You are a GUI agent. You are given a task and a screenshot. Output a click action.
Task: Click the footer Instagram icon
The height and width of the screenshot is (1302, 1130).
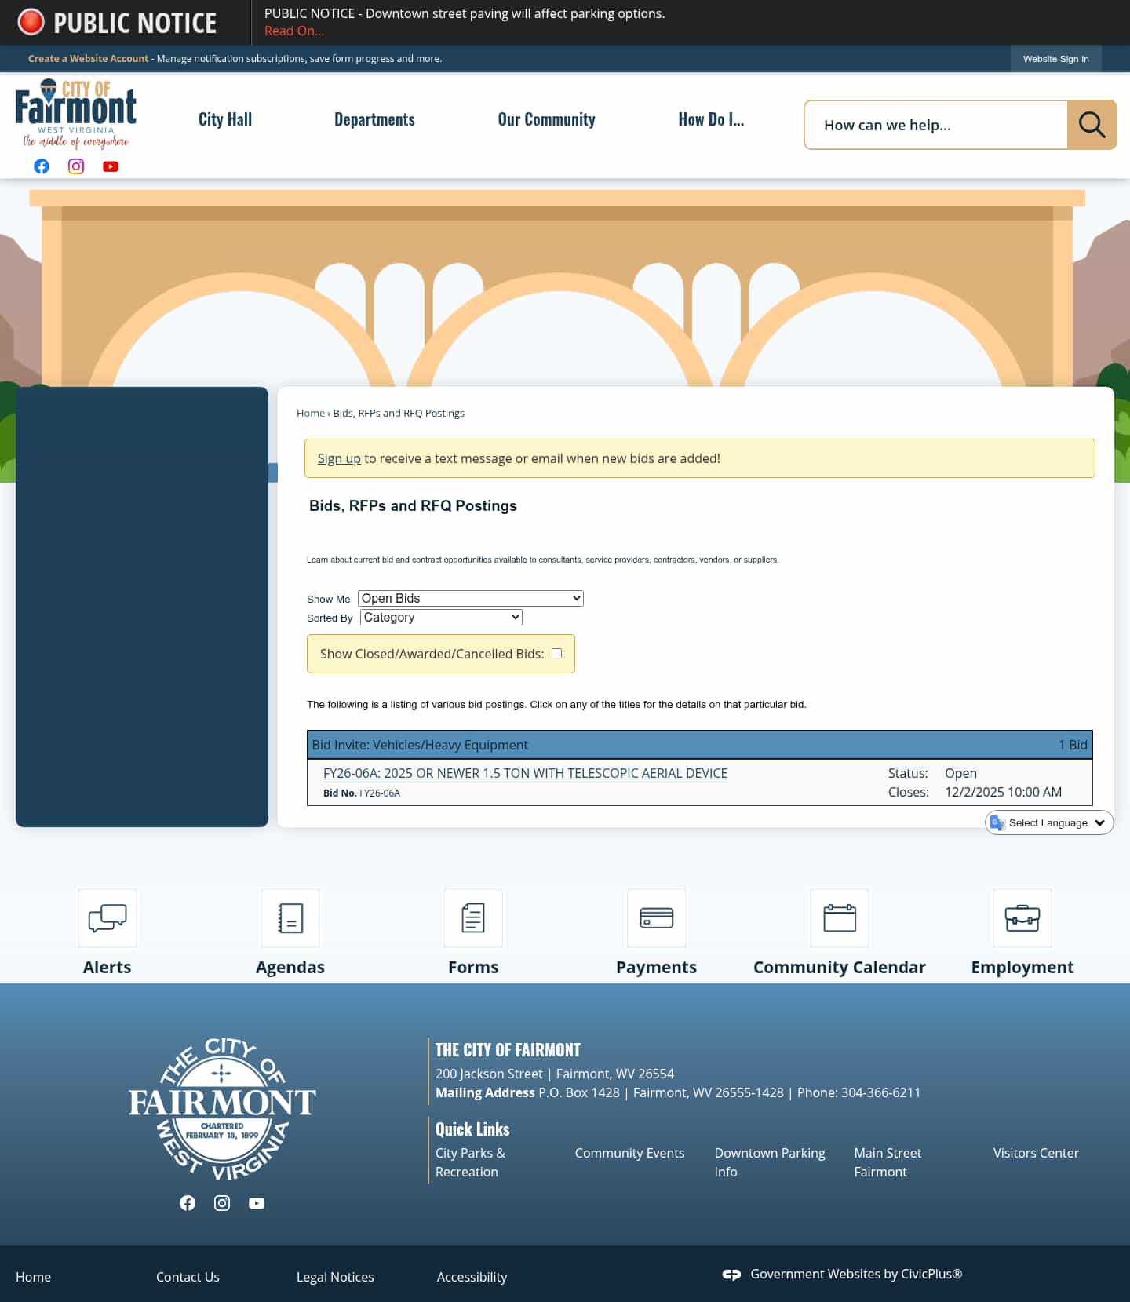(x=222, y=1203)
